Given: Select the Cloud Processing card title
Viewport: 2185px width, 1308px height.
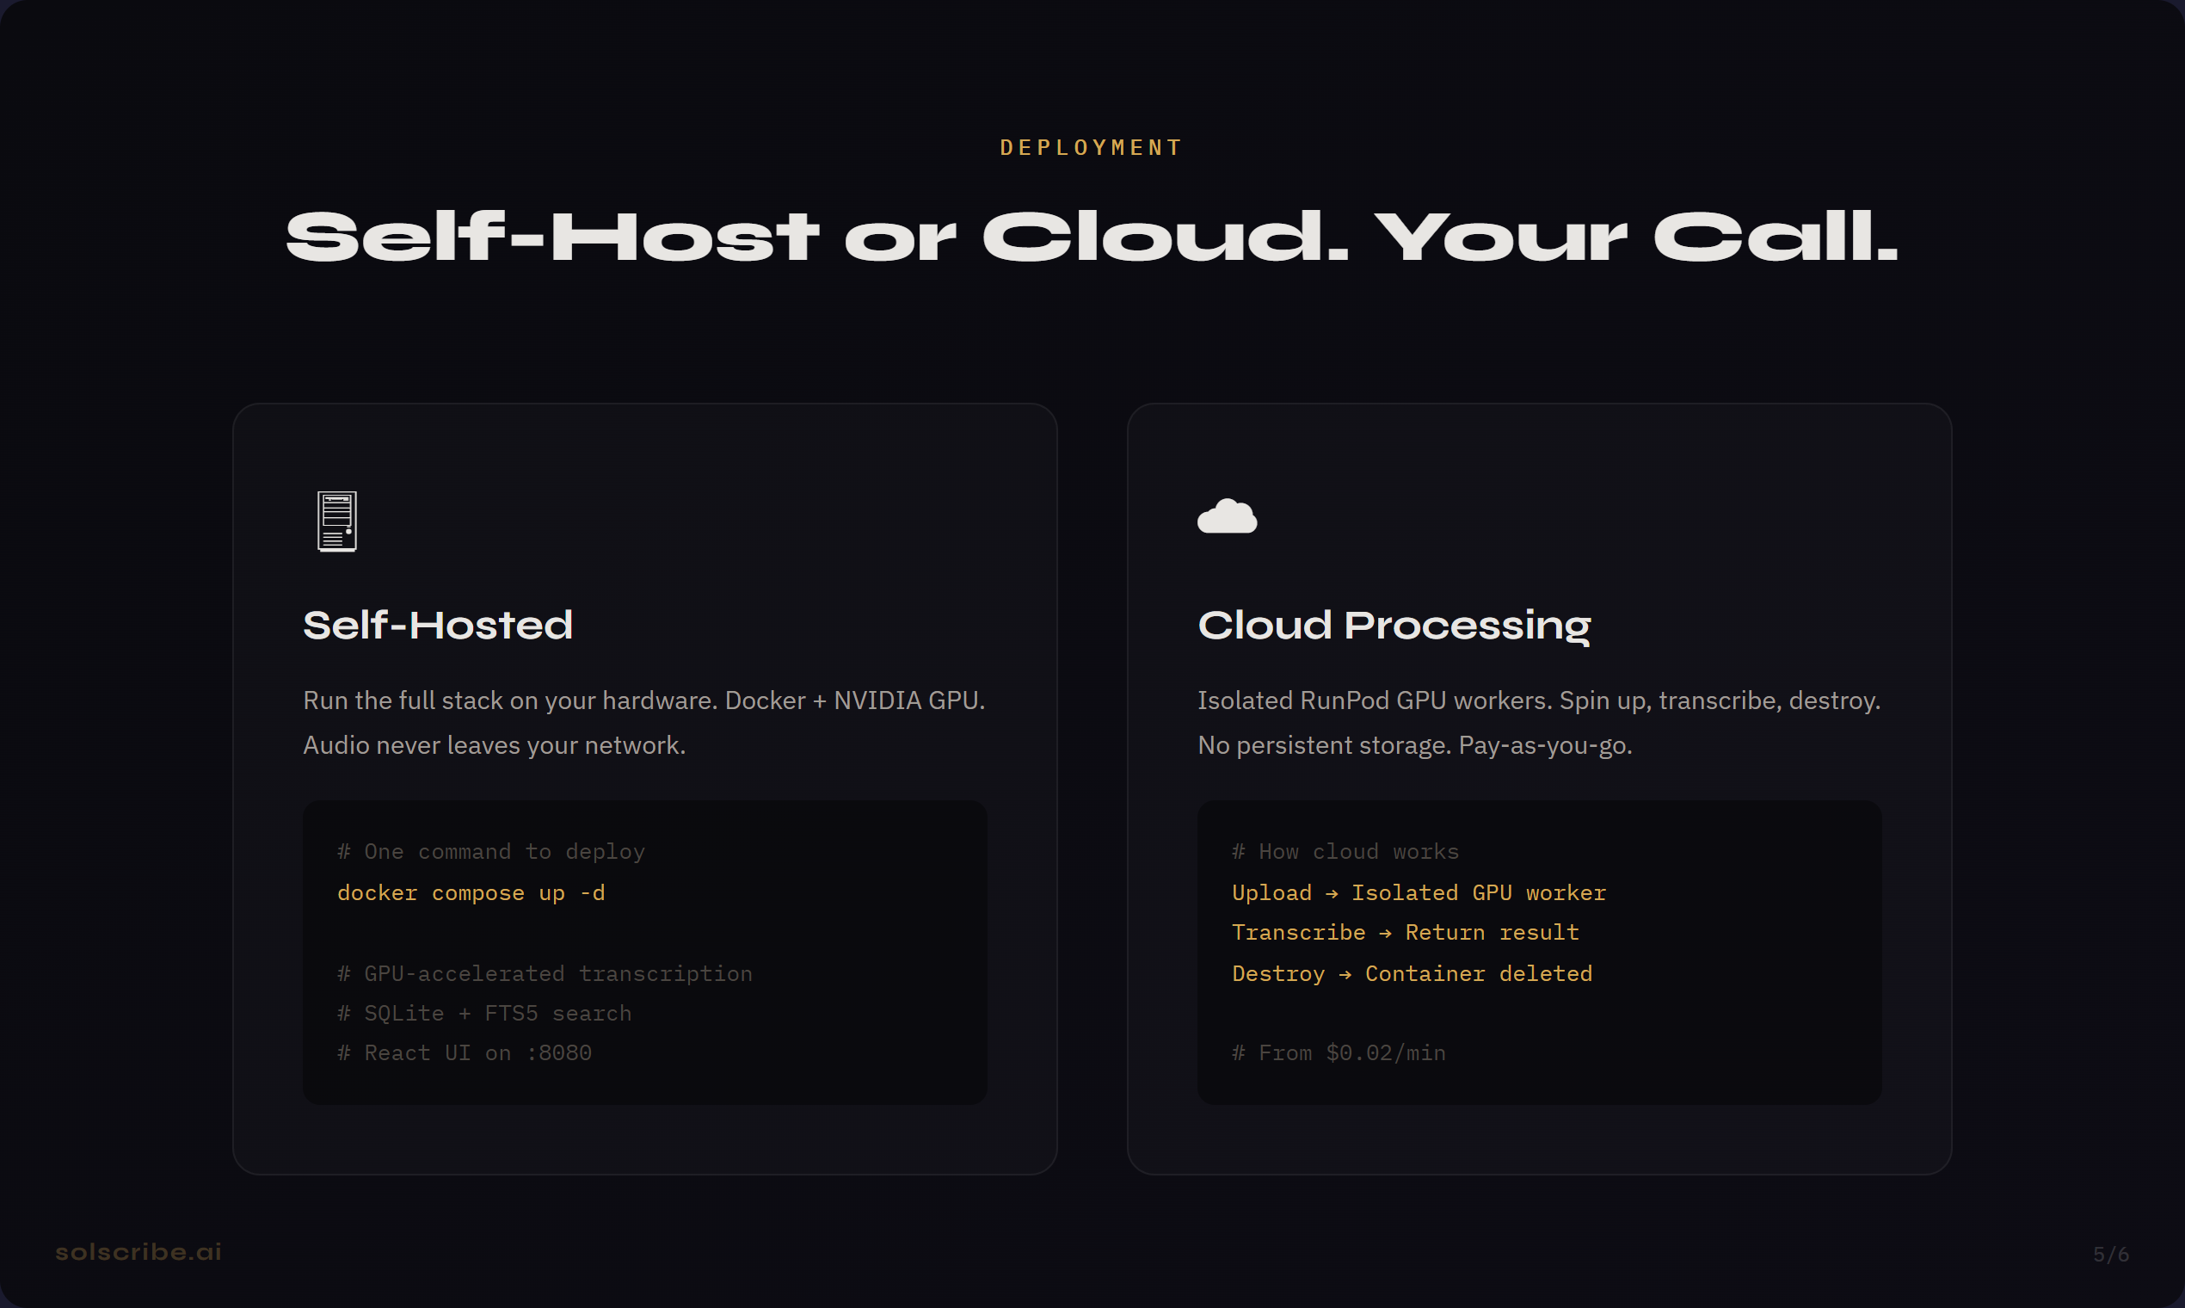Looking at the screenshot, I should coord(1394,625).
